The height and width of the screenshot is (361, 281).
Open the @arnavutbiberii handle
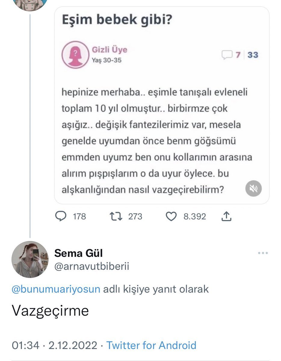(91, 266)
